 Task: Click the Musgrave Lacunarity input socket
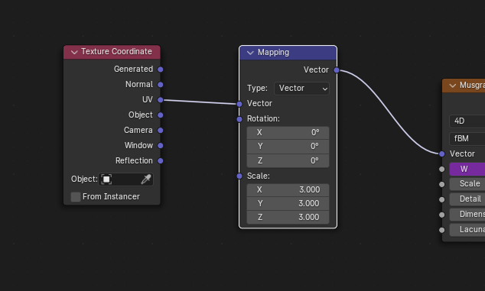[x=442, y=230]
